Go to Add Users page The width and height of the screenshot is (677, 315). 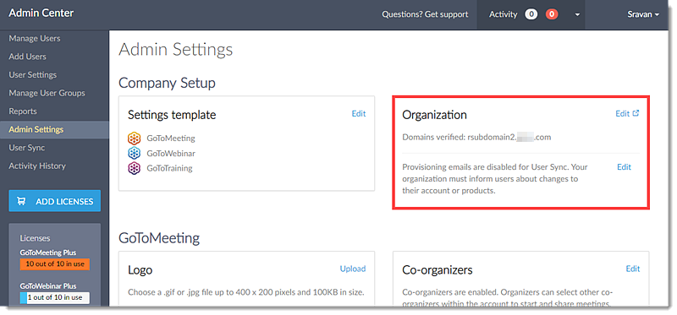tap(27, 57)
